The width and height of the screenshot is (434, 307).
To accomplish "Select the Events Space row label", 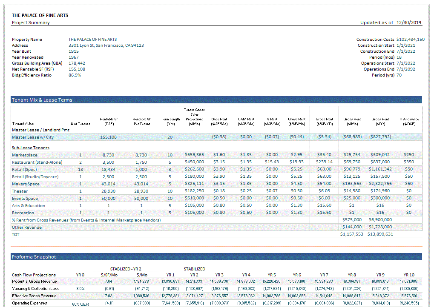I will click(x=25, y=199).
